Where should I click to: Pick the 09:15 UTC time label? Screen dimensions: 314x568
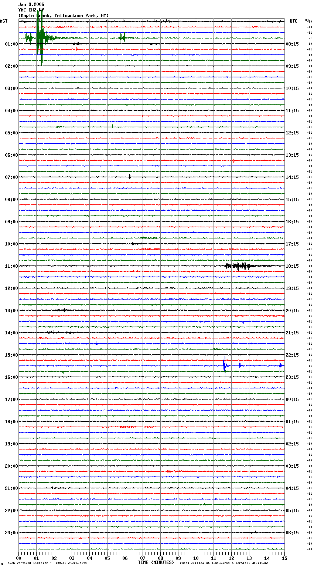[292, 66]
